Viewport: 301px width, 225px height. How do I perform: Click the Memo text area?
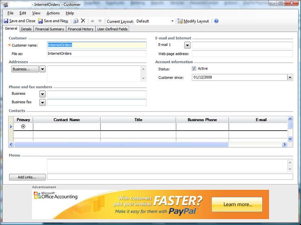coord(167,166)
